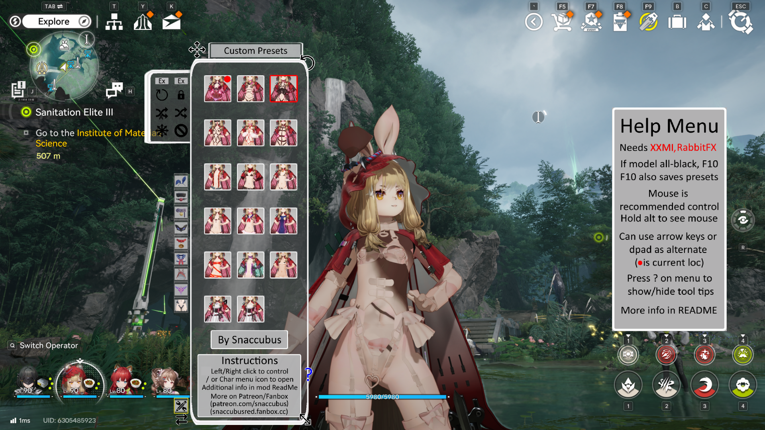Select the orange ribbon-wrap preset thumbnail
The width and height of the screenshot is (765, 430).
click(x=218, y=265)
